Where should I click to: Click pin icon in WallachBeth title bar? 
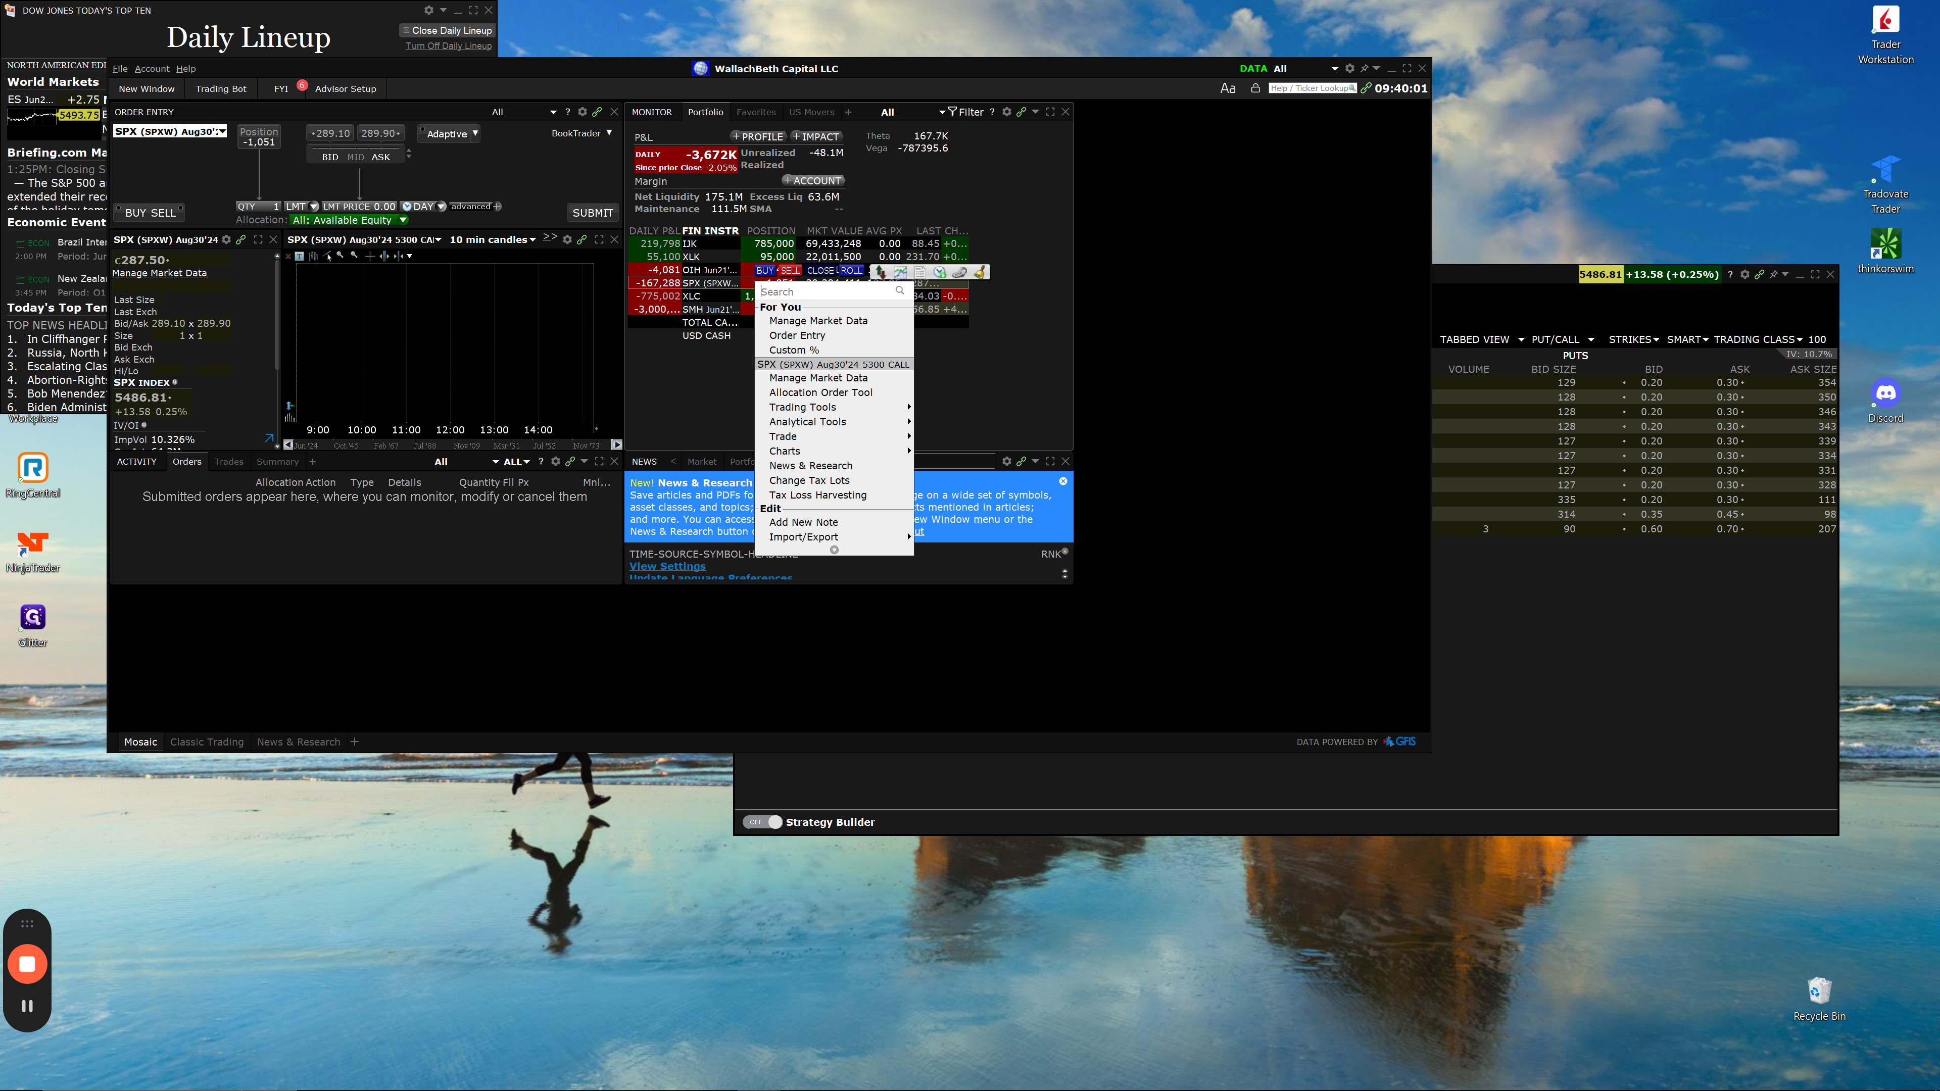click(1364, 68)
